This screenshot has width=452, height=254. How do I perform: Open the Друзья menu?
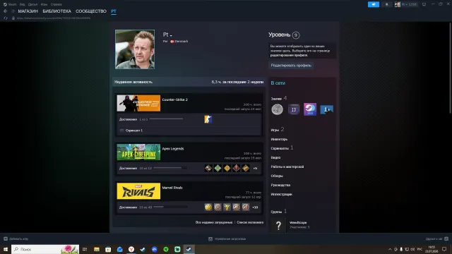click(32, 4)
